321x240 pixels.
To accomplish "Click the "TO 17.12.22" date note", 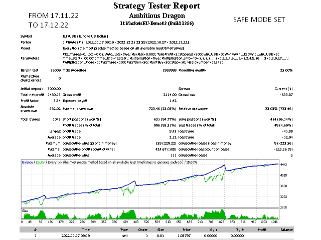I will pyautogui.click(x=48, y=25).
